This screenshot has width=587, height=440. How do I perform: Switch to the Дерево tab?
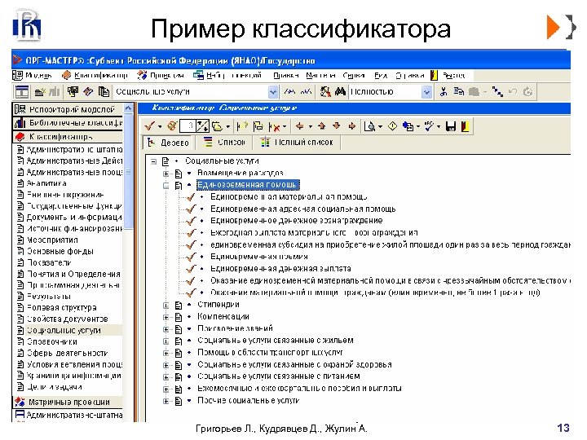[168, 143]
